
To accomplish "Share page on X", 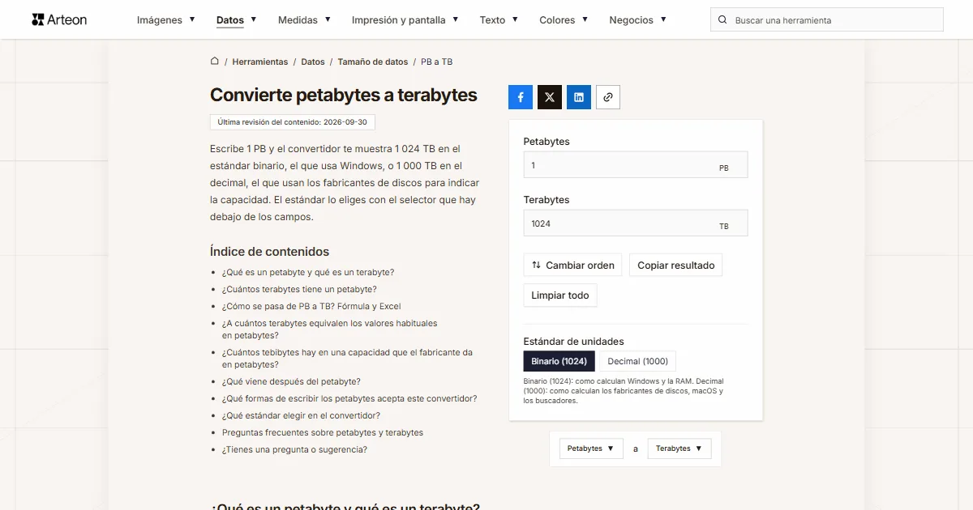I will 550,97.
